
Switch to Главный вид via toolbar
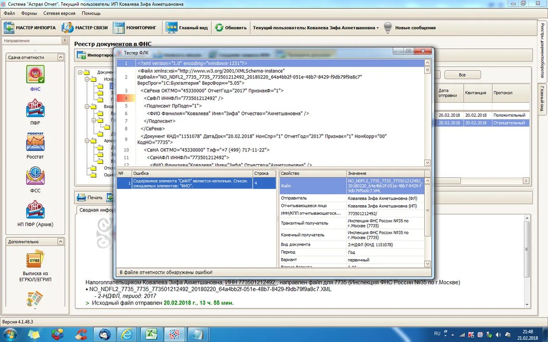187,28
